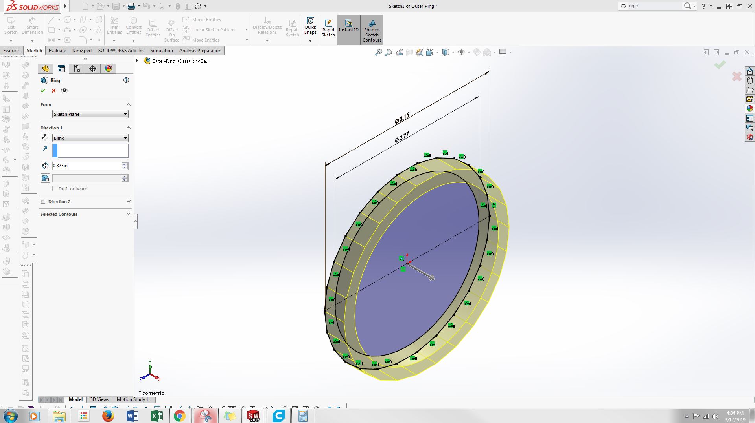The image size is (755, 423).
Task: Switch to the Simulation tab
Action: [x=162, y=51]
